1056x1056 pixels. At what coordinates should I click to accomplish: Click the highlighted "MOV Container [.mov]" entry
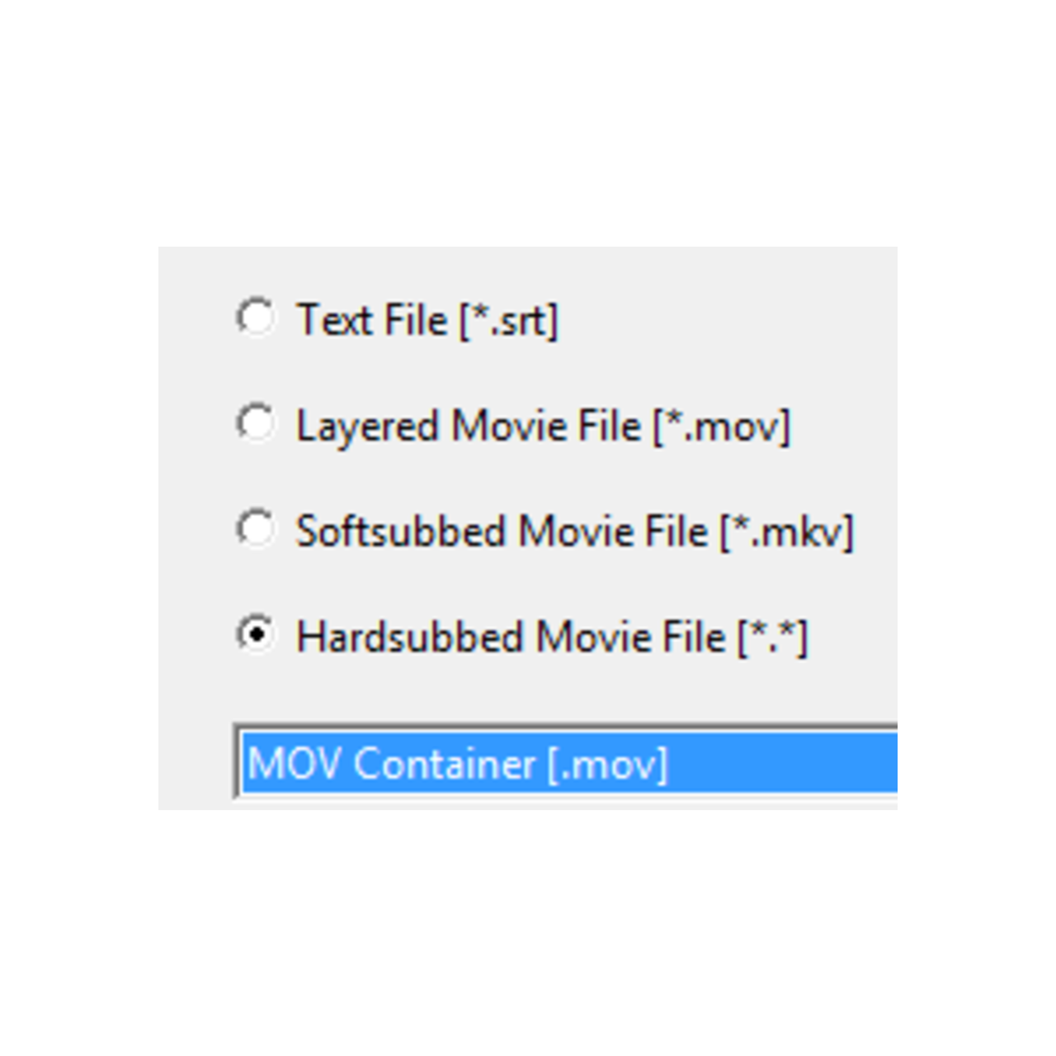[x=457, y=764]
